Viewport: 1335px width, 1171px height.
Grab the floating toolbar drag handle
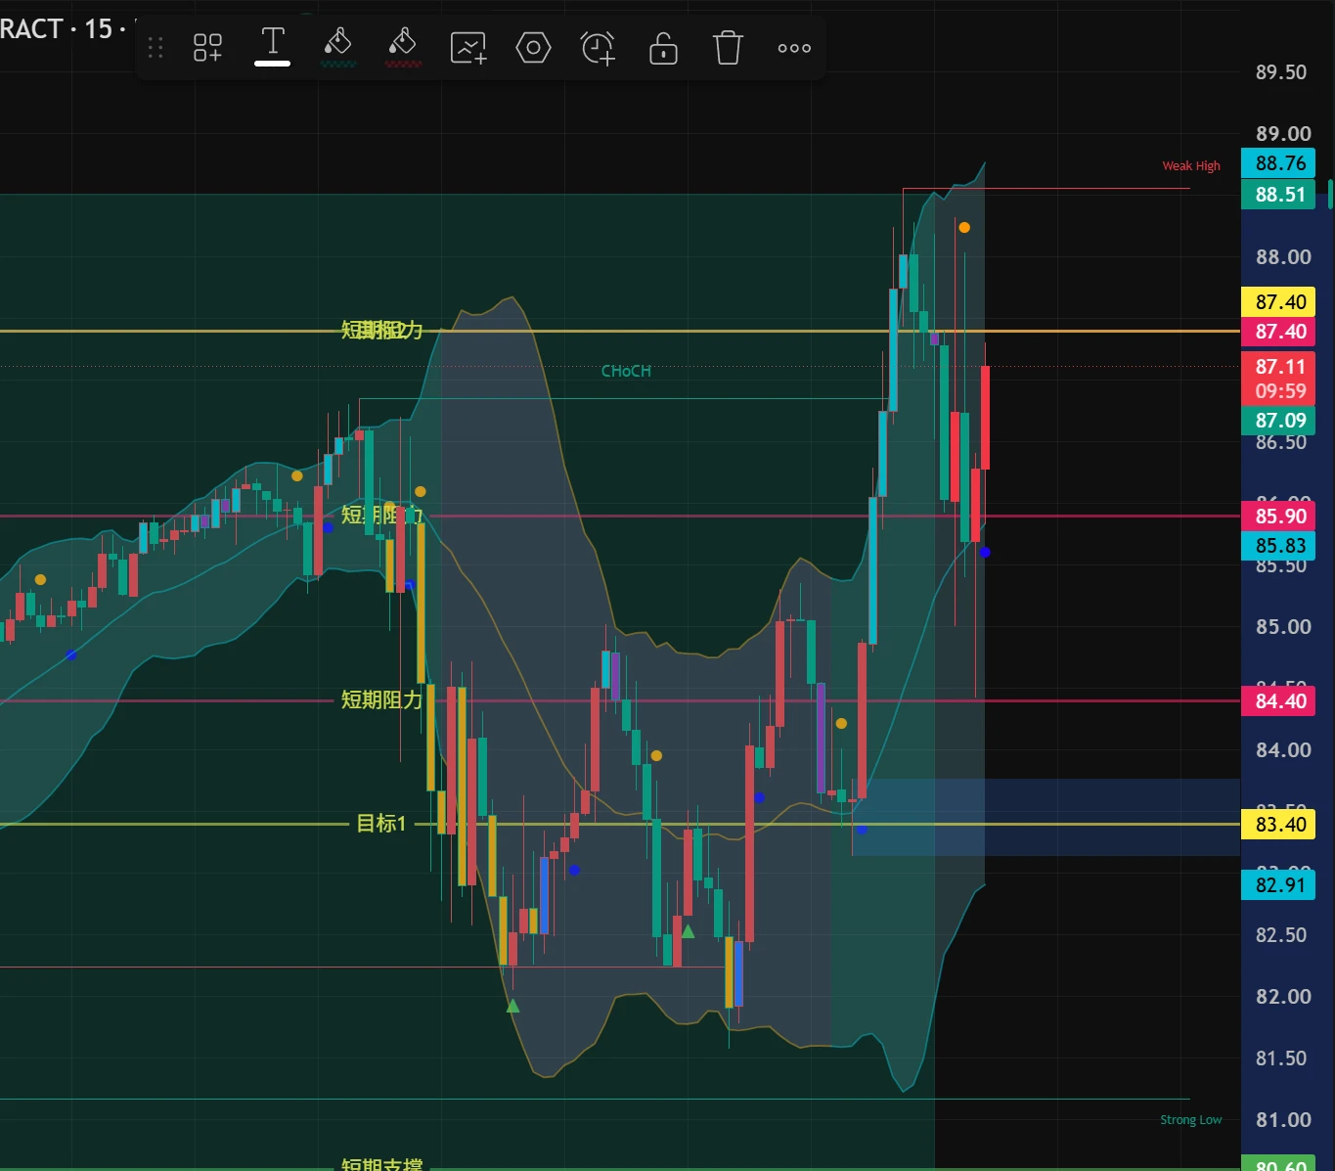point(156,47)
